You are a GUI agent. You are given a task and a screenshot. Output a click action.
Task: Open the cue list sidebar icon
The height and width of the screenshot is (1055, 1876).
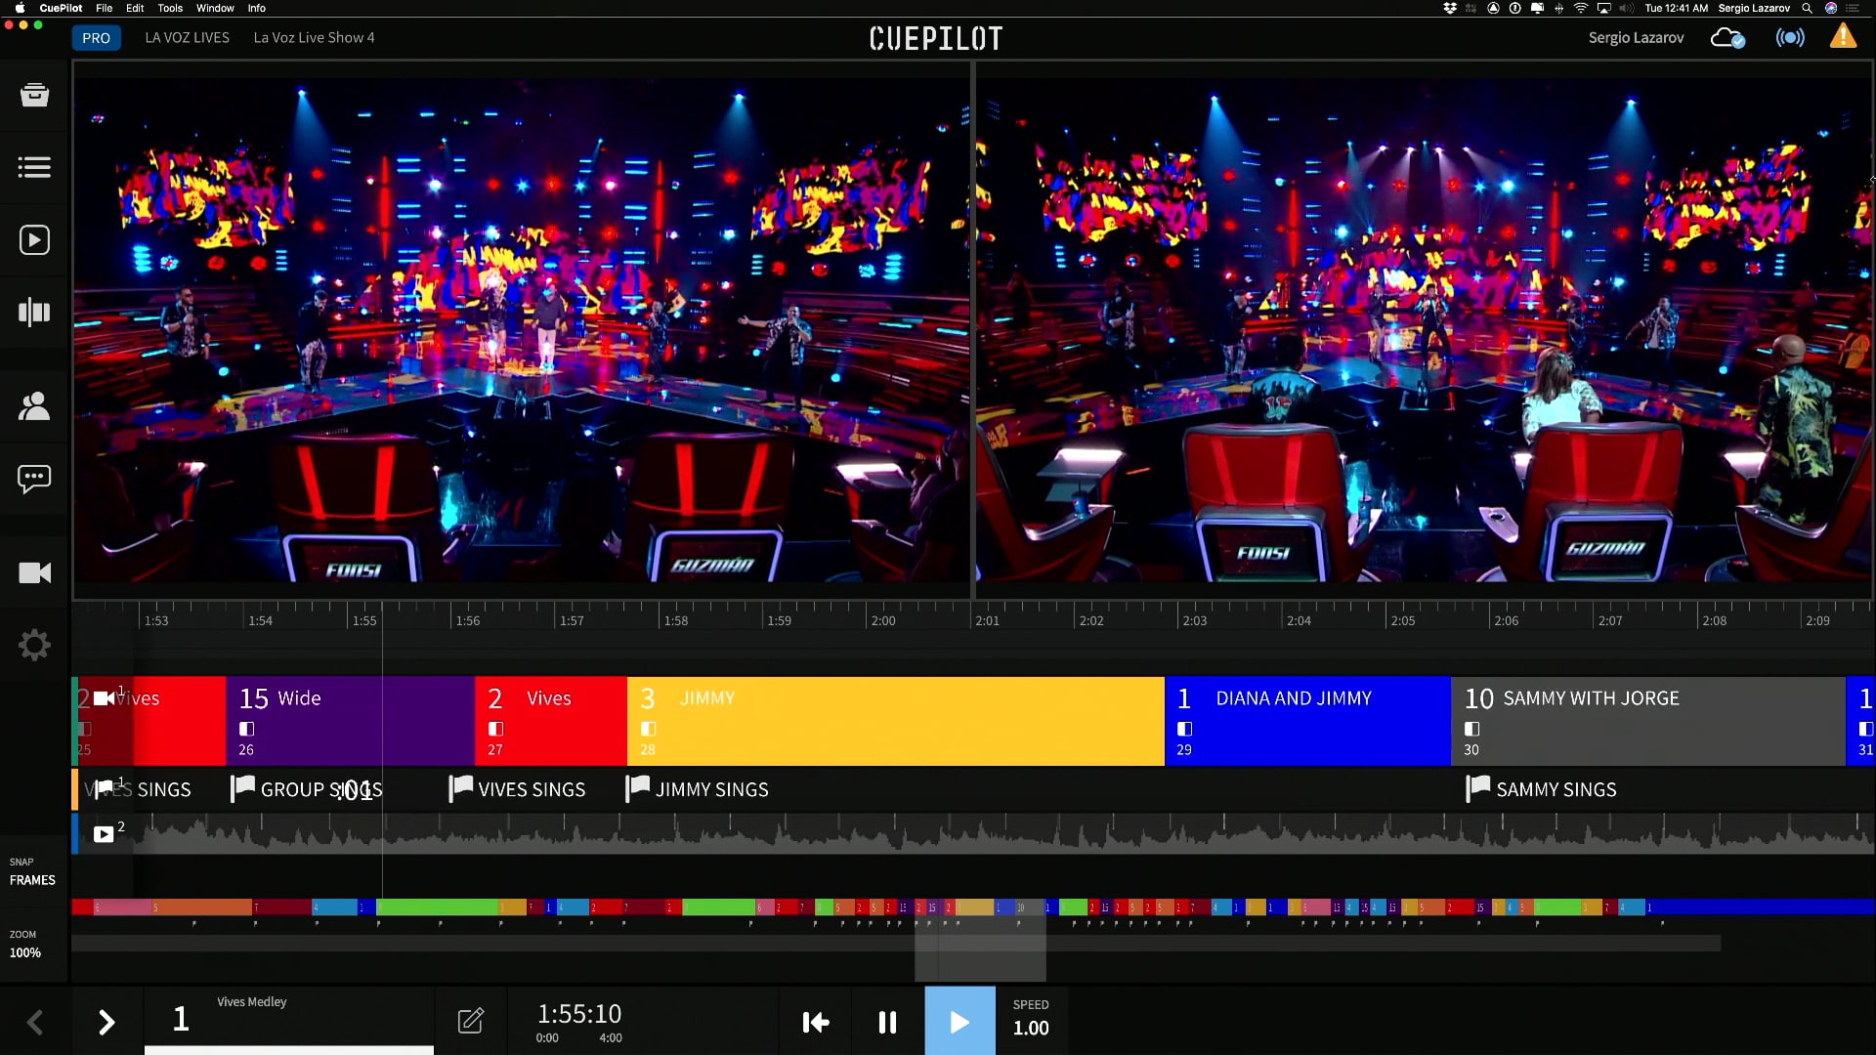point(34,167)
